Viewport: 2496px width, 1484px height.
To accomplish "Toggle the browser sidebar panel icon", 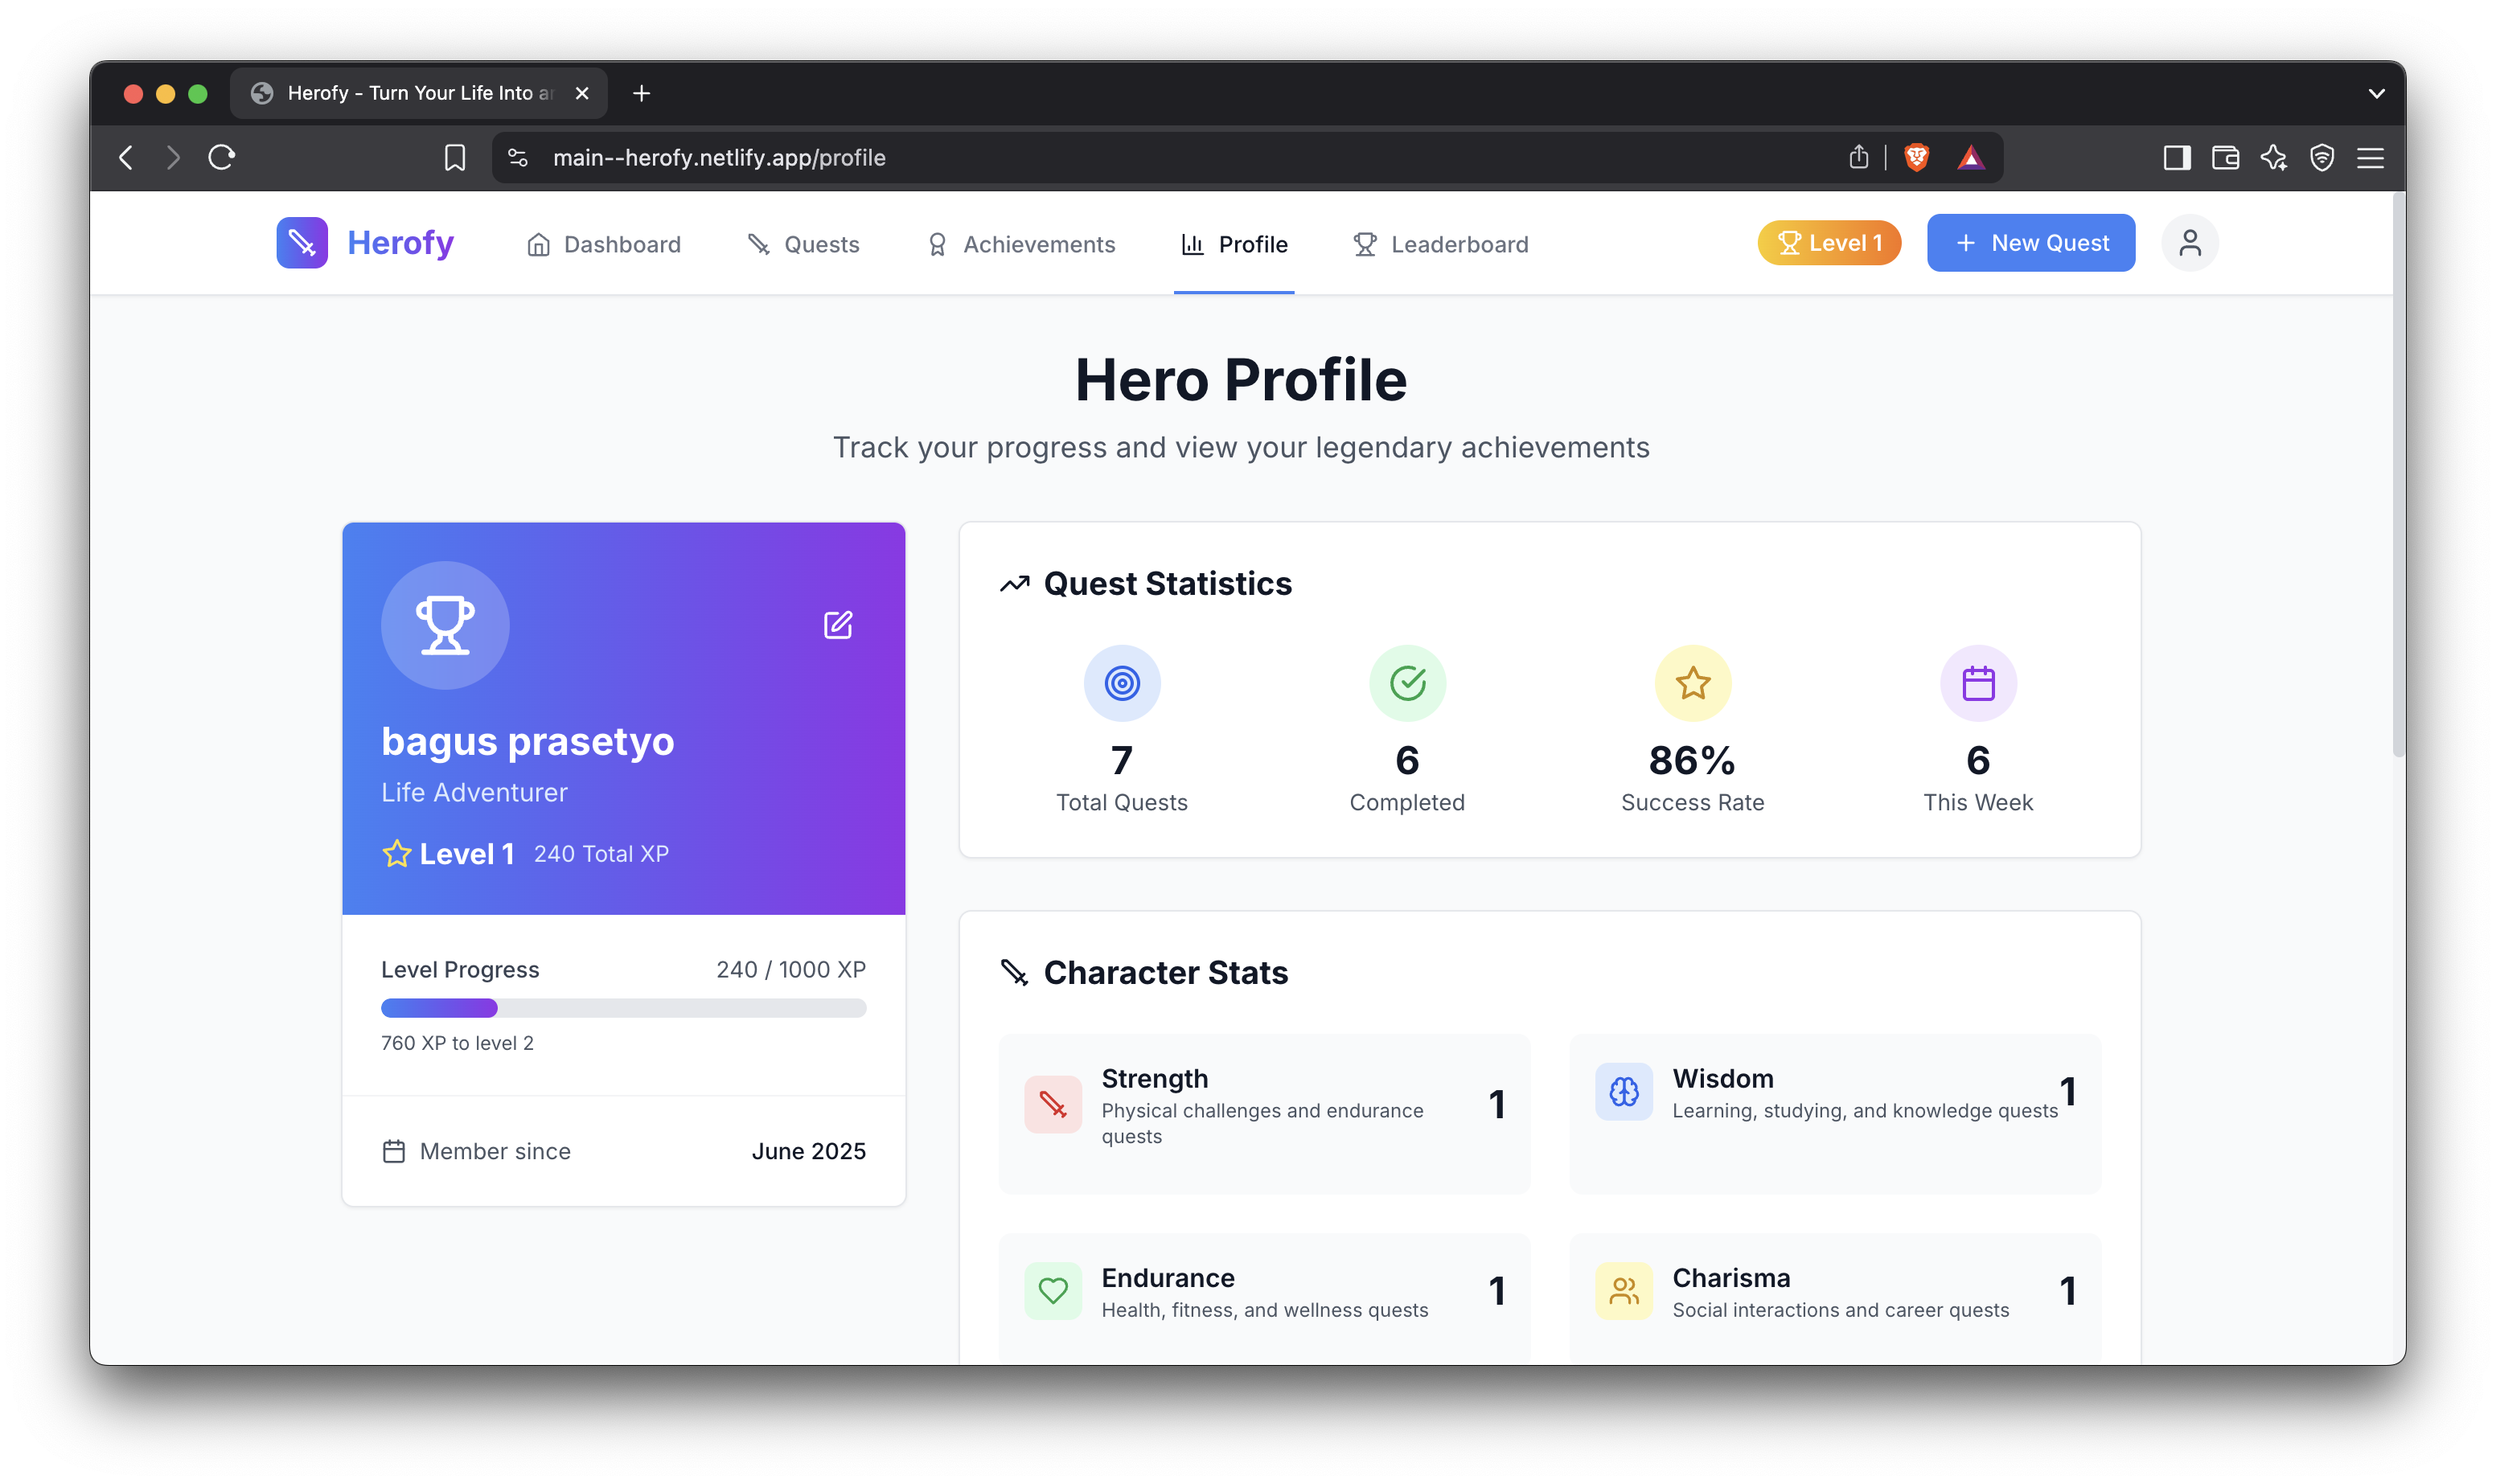I will 2176,157.
